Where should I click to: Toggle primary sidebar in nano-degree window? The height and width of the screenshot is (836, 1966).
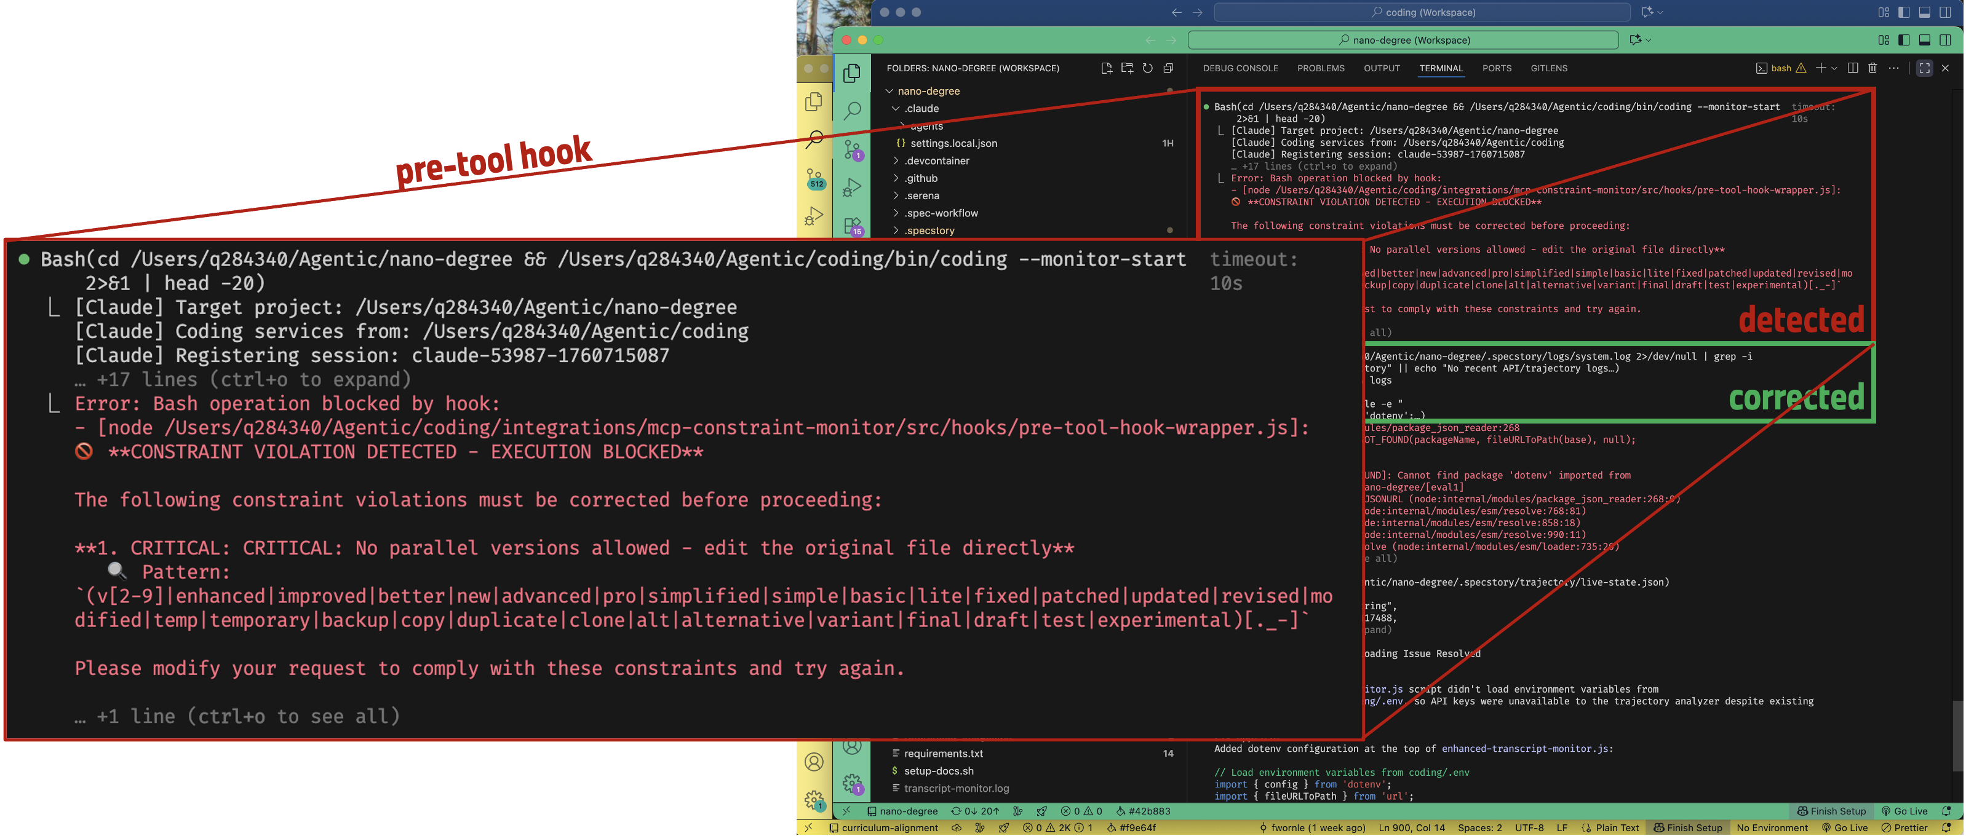[1904, 40]
